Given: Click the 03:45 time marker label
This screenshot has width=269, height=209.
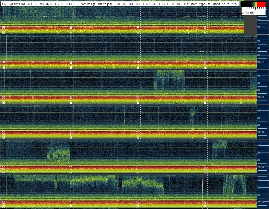Looking at the screenshot, I should [x=205, y=100].
